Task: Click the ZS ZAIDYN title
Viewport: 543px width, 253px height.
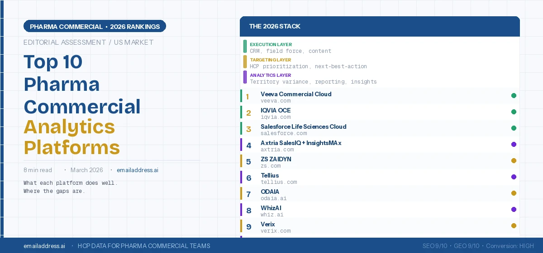Action: pos(276,159)
